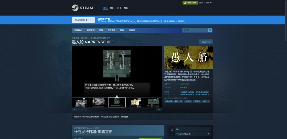Click the search magnifier icon
The width and height of the screenshot is (287, 139).
(x=210, y=30)
